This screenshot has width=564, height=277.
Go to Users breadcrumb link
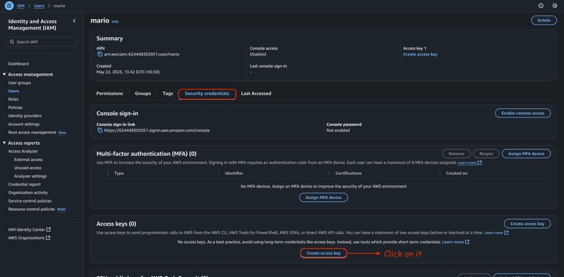pos(39,6)
